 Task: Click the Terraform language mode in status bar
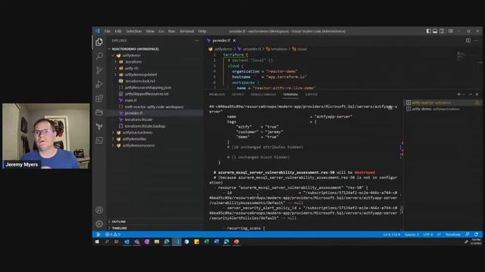[453, 234]
